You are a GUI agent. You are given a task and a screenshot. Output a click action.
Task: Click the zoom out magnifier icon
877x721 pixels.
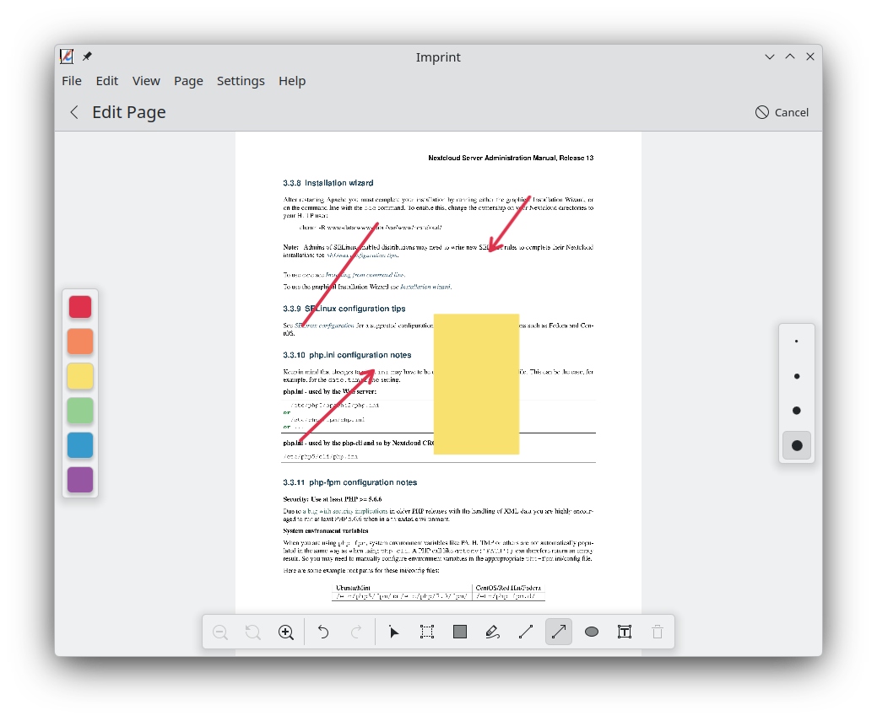(220, 632)
